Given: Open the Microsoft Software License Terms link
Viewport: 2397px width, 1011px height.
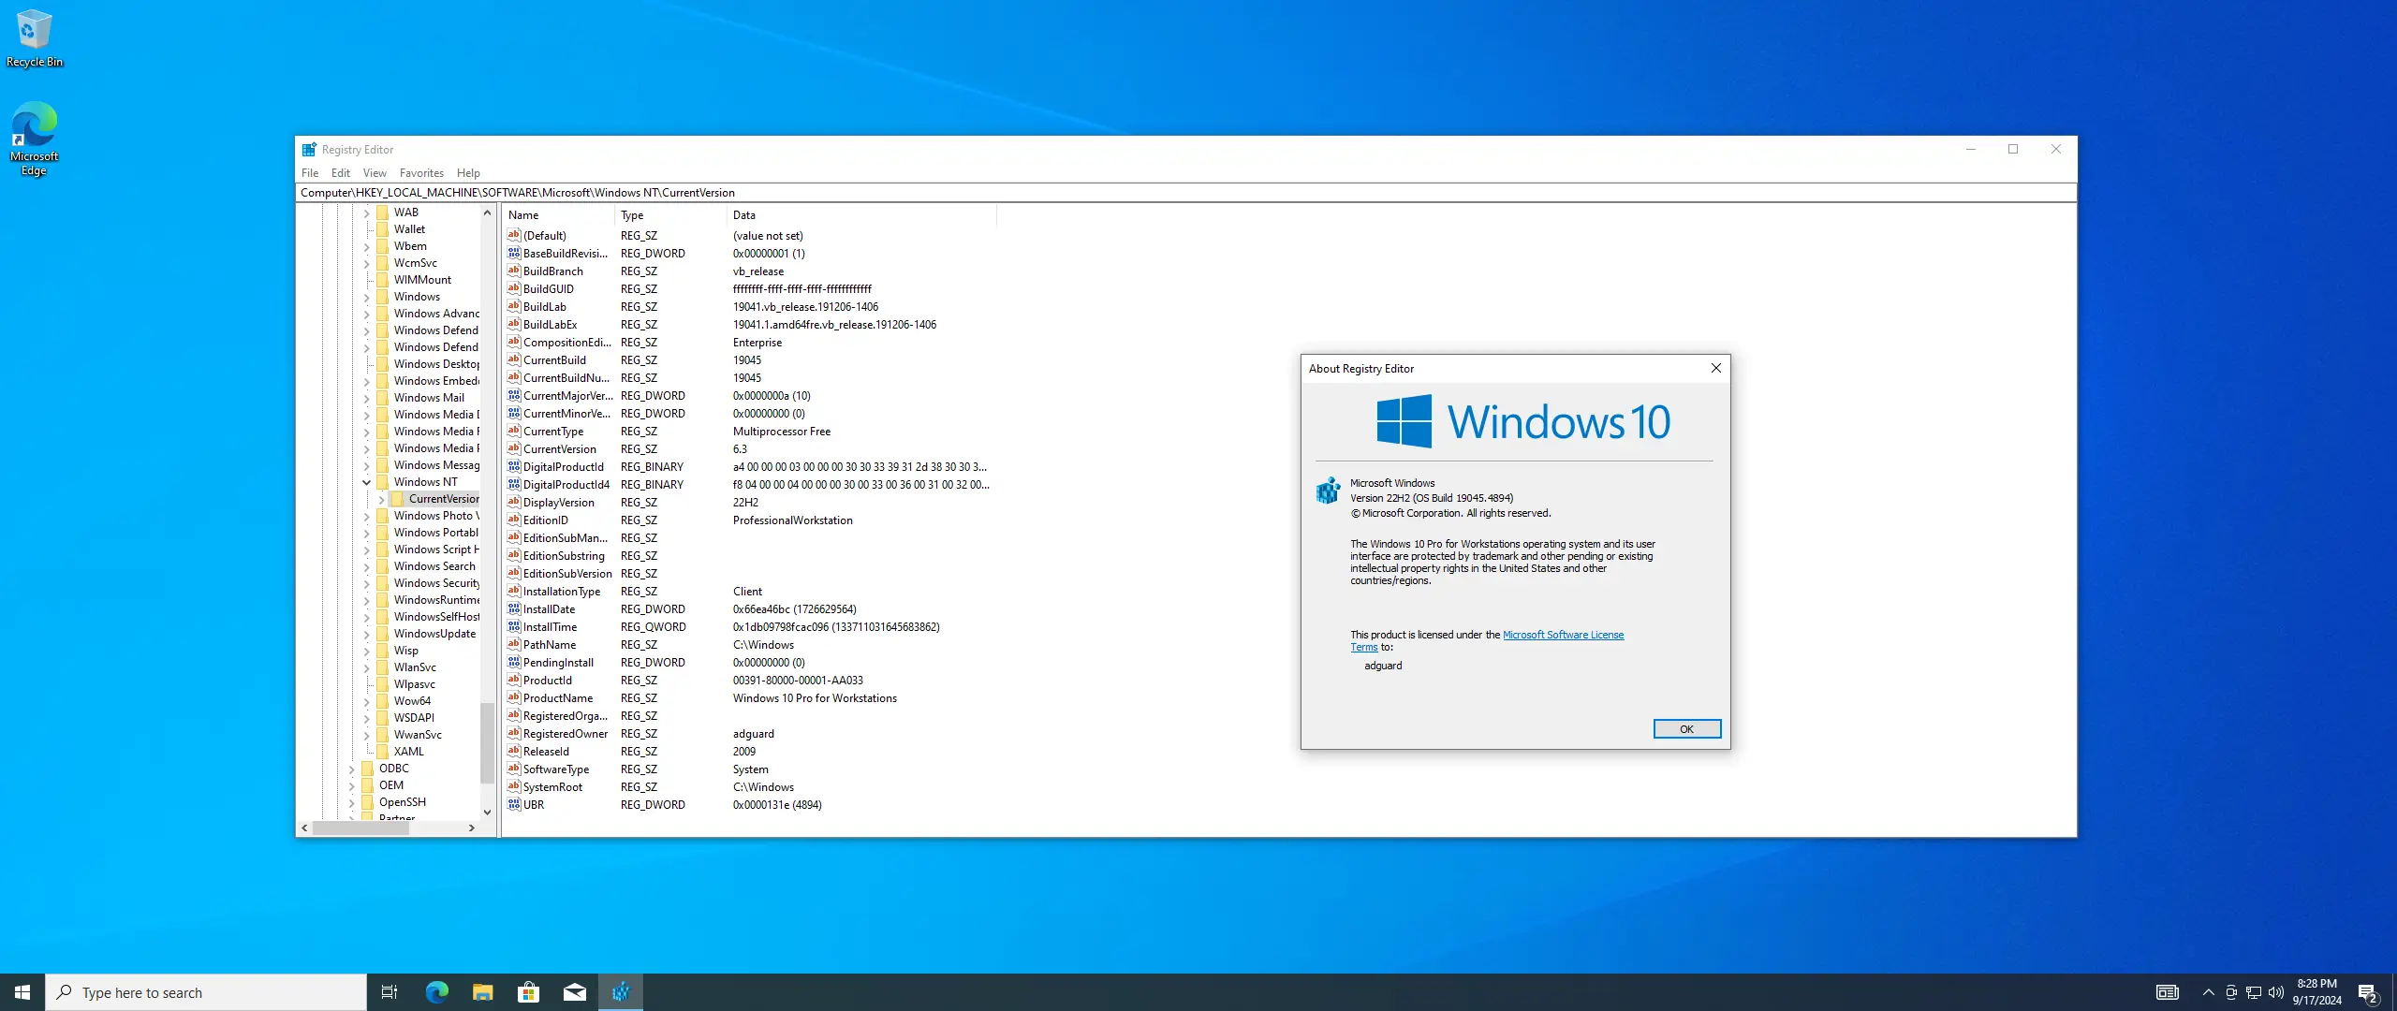Looking at the screenshot, I should click(x=1562, y=635).
